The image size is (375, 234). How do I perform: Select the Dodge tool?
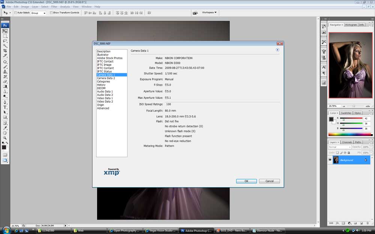[5, 96]
